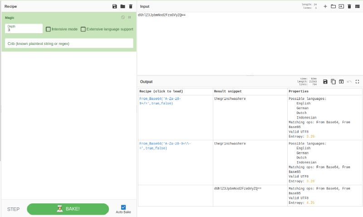The image size is (363, 217).
Task: Clear the recipe with the trash icon
Action: click(x=131, y=6)
